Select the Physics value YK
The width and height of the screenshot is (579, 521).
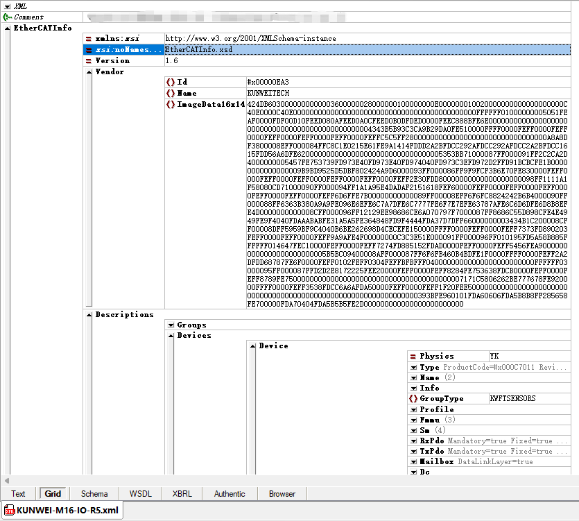point(494,356)
